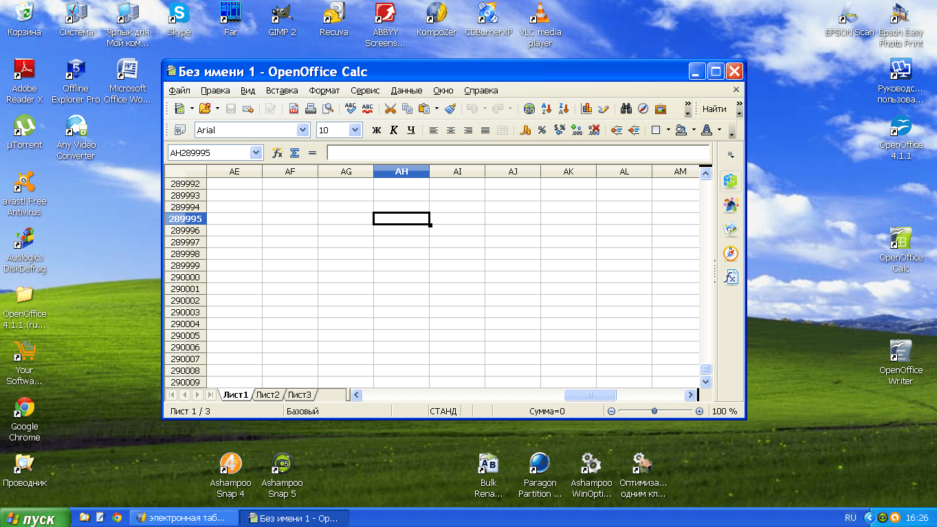Export directly as PDF

(294, 109)
